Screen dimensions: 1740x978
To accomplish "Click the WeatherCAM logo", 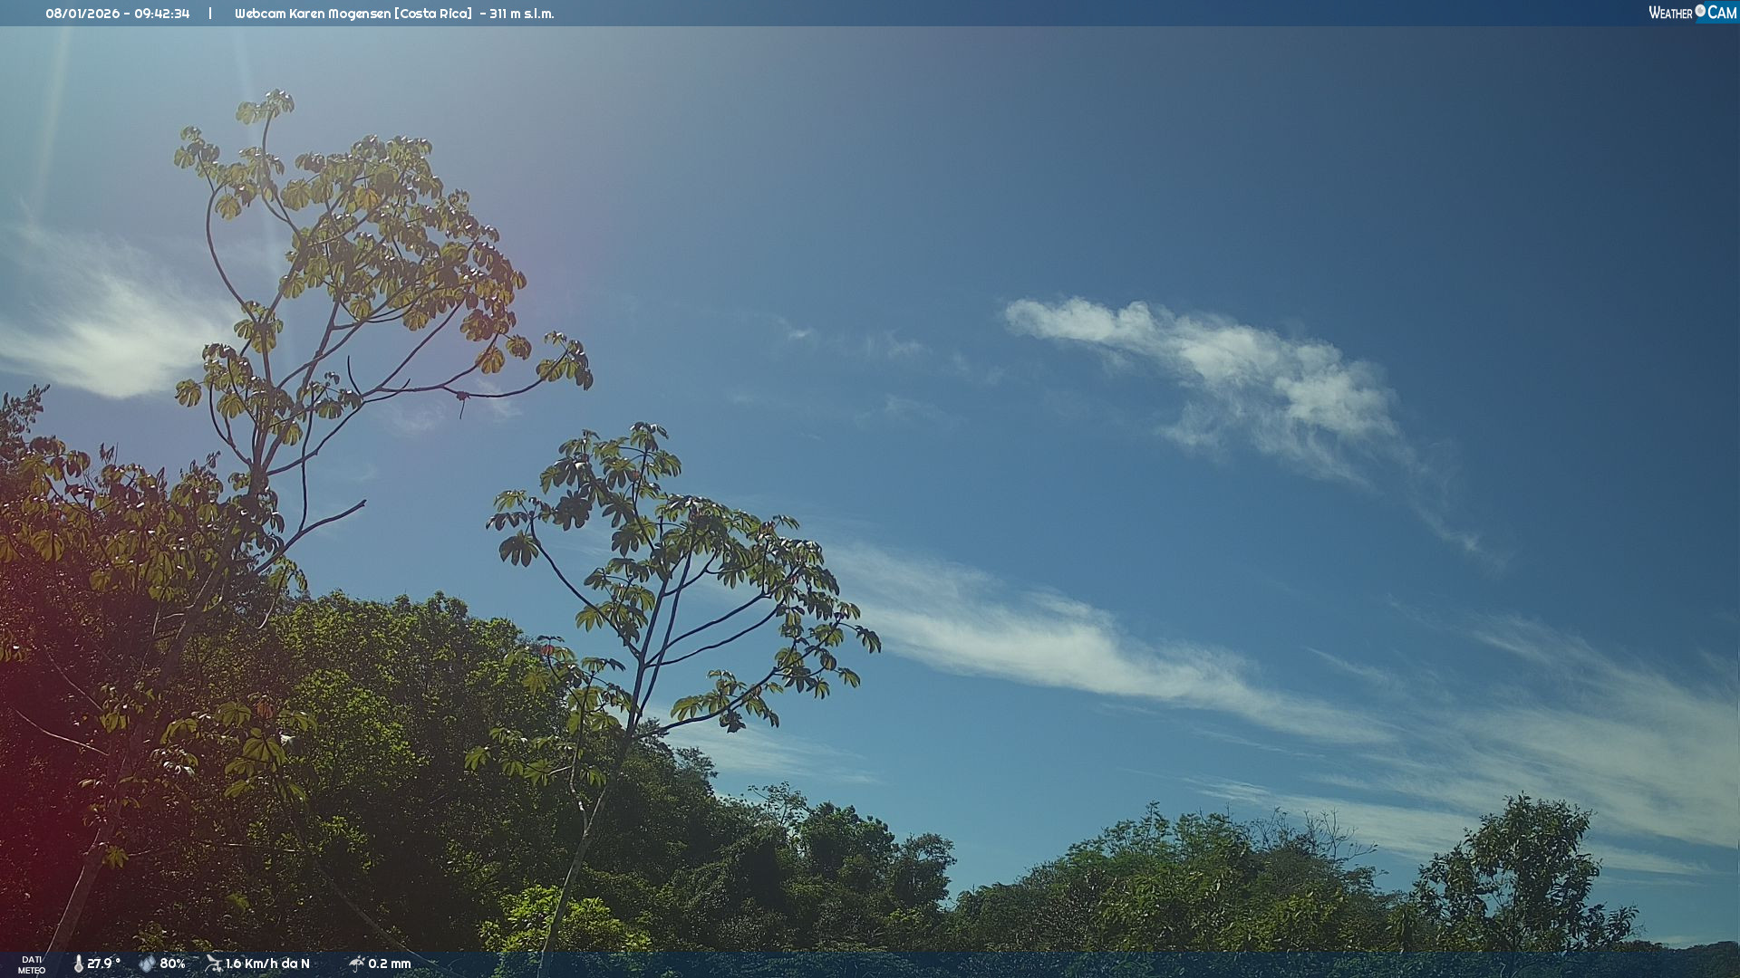I will tap(1692, 13).
